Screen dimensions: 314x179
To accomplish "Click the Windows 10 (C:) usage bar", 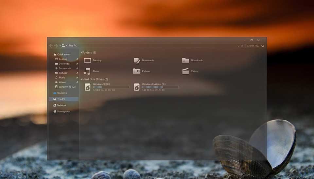I will tap(111, 87).
